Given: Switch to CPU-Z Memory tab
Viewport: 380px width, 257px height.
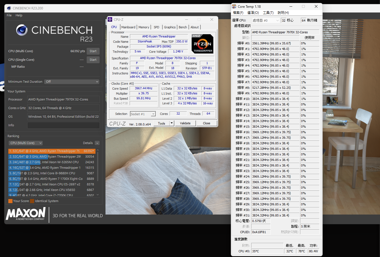Looking at the screenshot, I should click(144, 27).
